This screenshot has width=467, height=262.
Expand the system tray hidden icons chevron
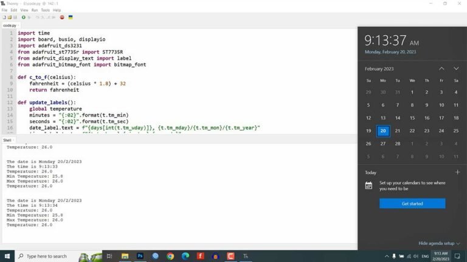387,256
